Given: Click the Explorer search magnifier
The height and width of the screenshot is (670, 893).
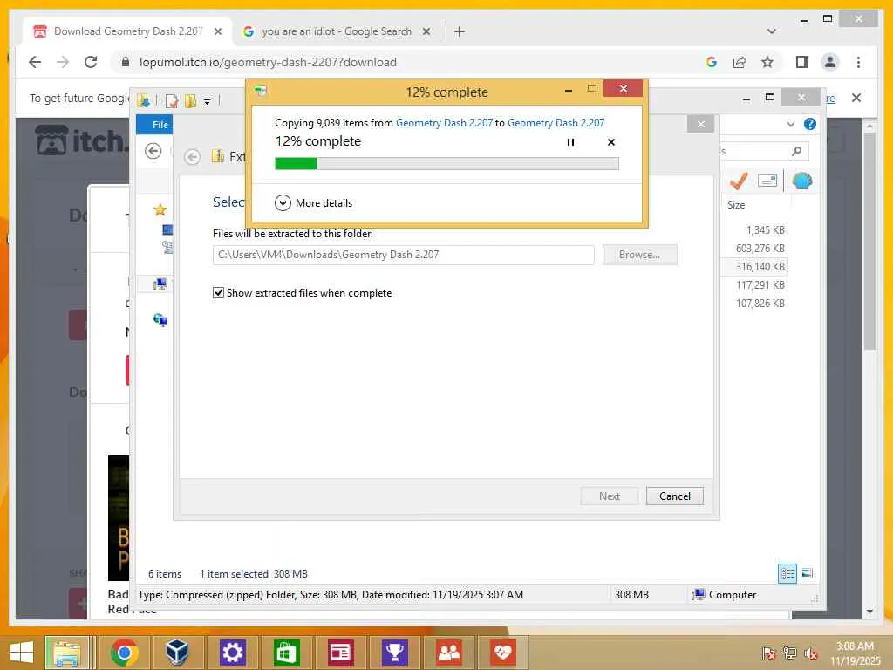Looking at the screenshot, I should 797,151.
